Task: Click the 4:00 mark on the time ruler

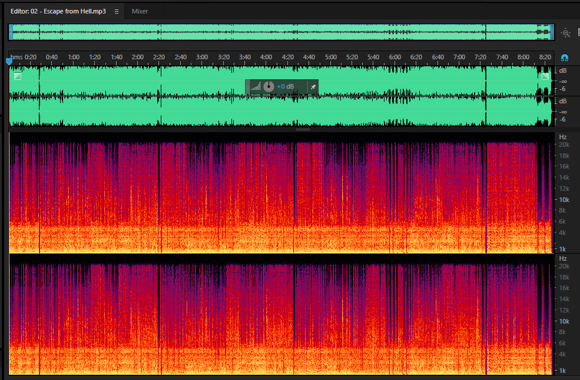Action: [x=266, y=57]
